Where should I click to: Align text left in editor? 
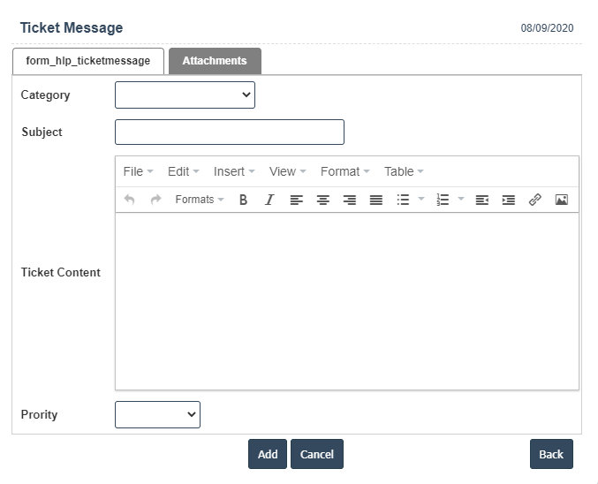click(297, 200)
